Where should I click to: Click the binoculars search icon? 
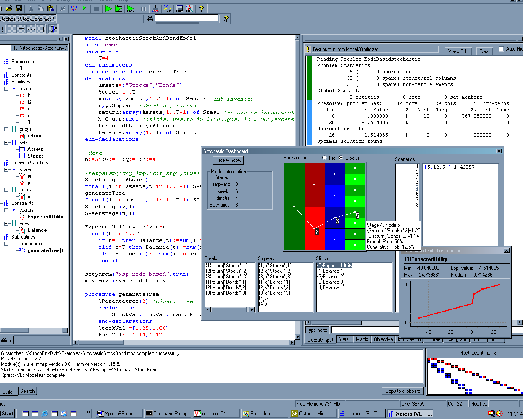click(x=150, y=19)
